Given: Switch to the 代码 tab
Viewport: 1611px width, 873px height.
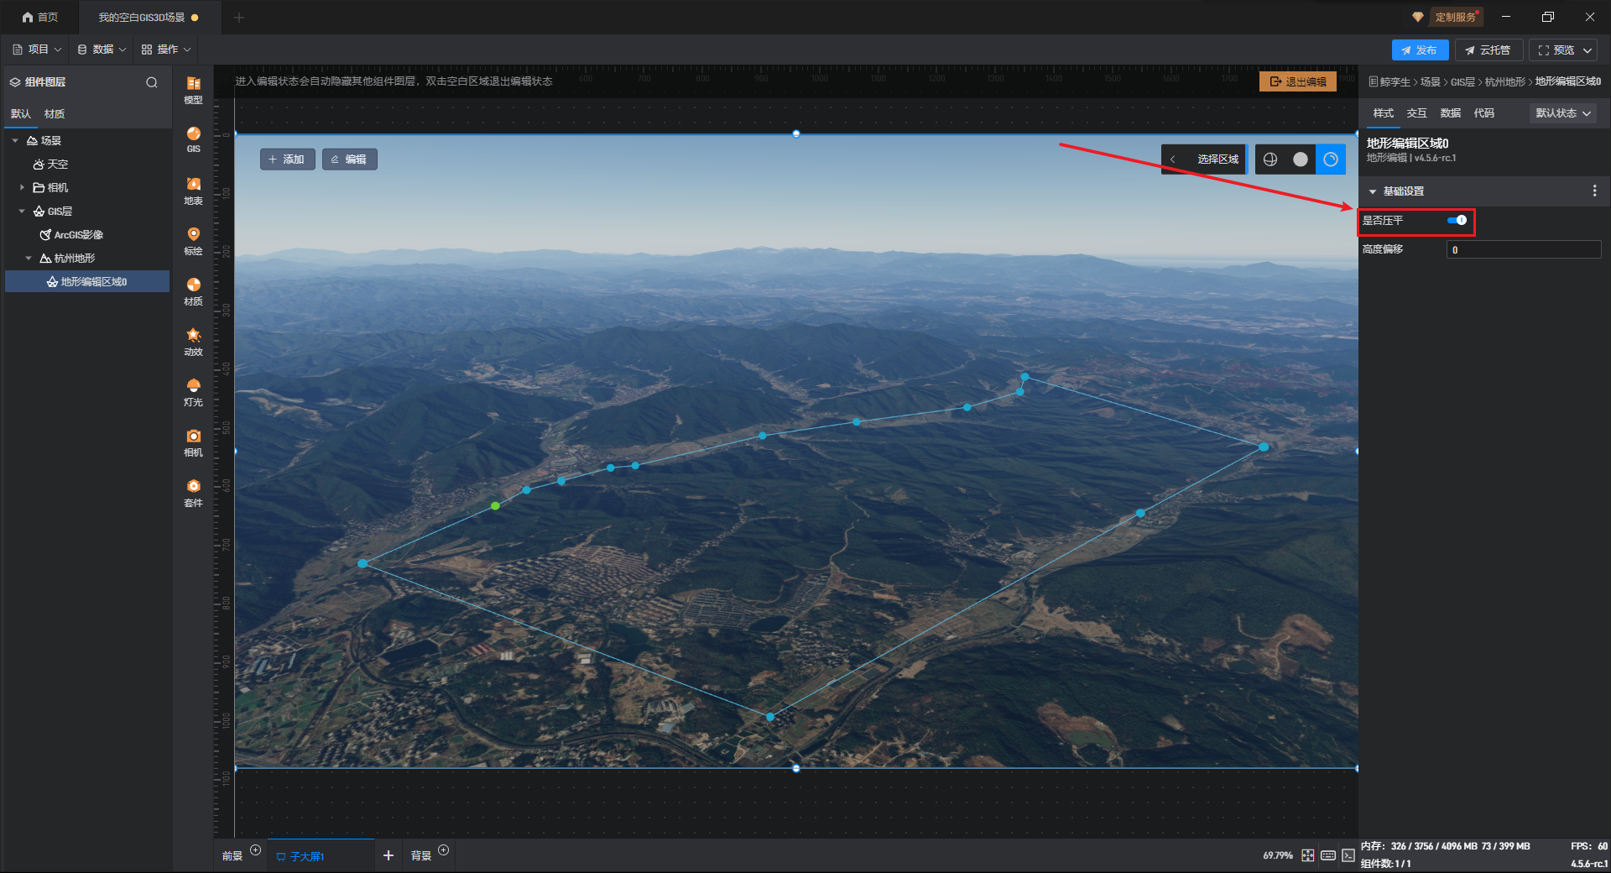Looking at the screenshot, I should click(x=1483, y=113).
